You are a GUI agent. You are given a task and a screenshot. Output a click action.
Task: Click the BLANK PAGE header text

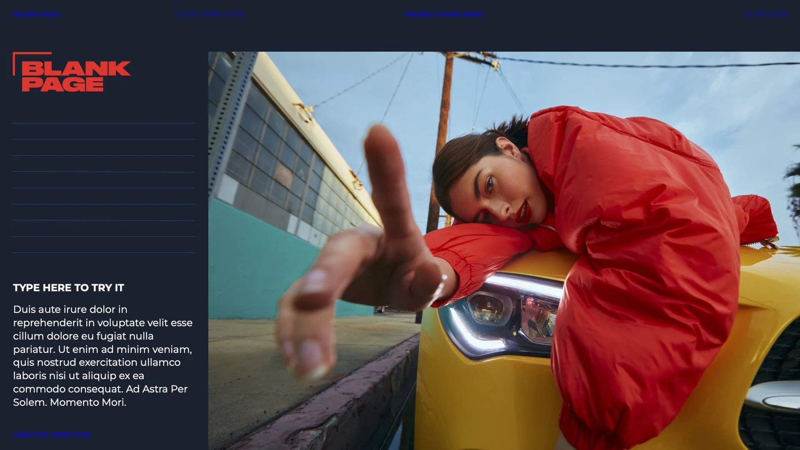(x=36, y=14)
